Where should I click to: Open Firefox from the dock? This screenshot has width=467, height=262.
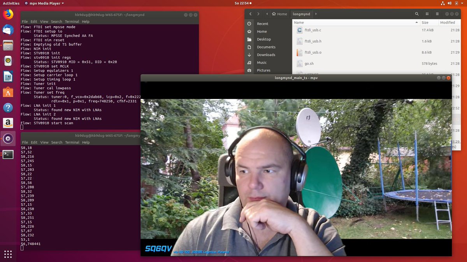click(x=8, y=14)
